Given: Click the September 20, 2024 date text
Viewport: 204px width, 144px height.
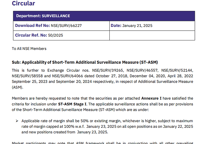Looking at the screenshot, I should pos(74,82).
